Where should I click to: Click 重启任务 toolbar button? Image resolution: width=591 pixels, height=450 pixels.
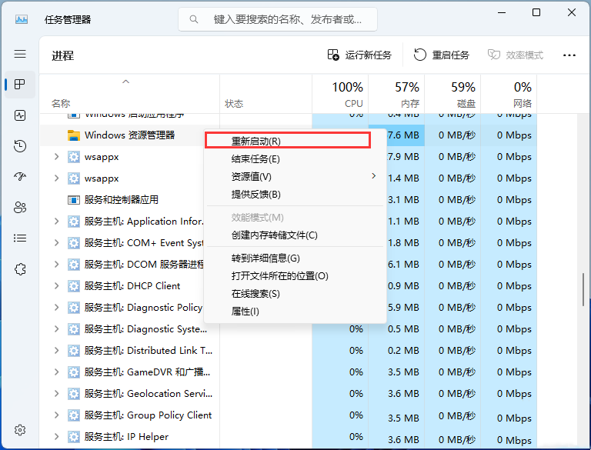(x=442, y=55)
